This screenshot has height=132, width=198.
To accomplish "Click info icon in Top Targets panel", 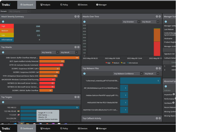I will tap(3, 102).
